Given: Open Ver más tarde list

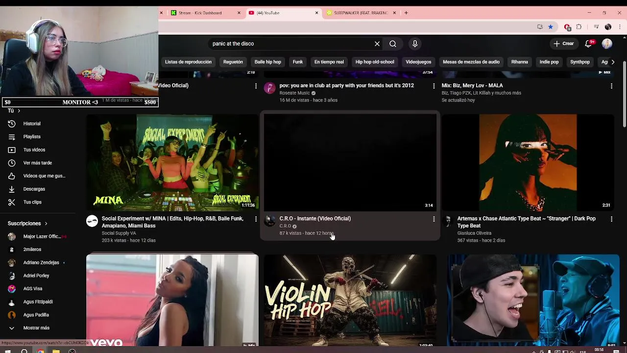Looking at the screenshot, I should pyautogui.click(x=37, y=163).
